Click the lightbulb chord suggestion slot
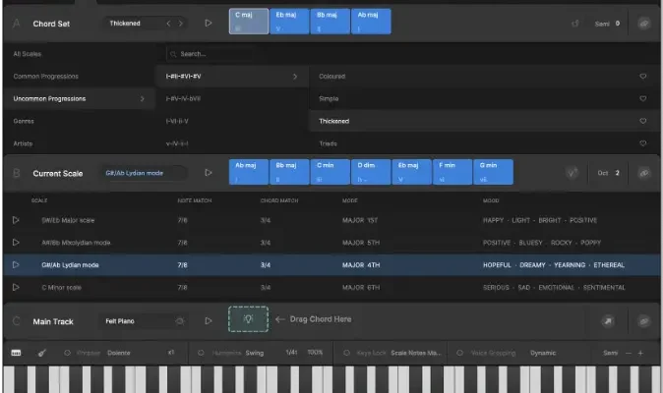Viewport: 663px width, 393px height. 248,320
